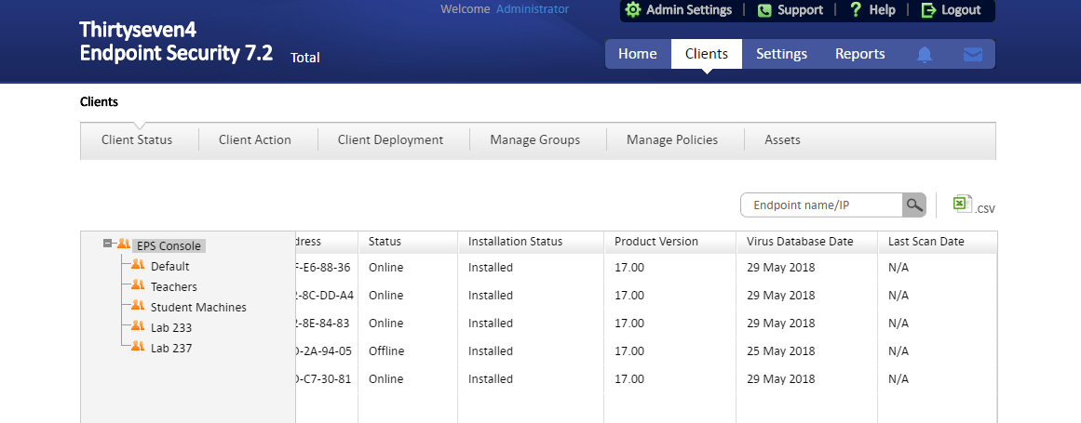
Task: Select the Default group
Action: (170, 266)
